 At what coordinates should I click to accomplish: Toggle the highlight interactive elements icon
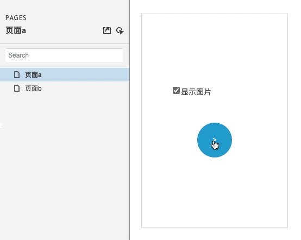(120, 31)
